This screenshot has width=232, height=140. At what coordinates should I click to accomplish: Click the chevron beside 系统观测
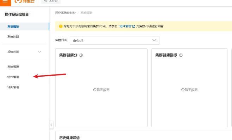pyautogui.click(x=39, y=52)
